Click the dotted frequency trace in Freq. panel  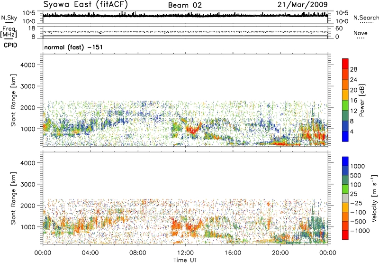[x=185, y=32]
